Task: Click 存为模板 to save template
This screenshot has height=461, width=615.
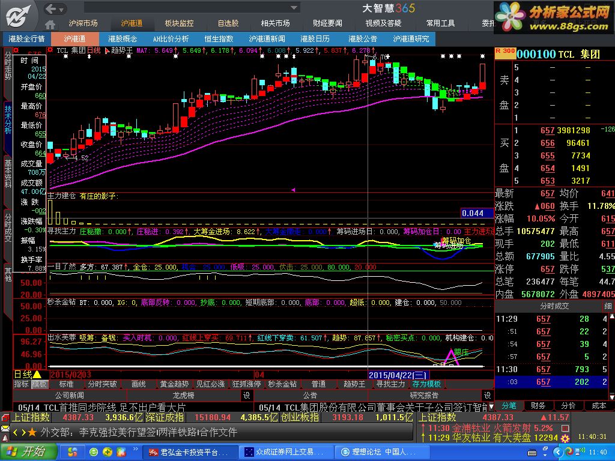Action: (427, 384)
